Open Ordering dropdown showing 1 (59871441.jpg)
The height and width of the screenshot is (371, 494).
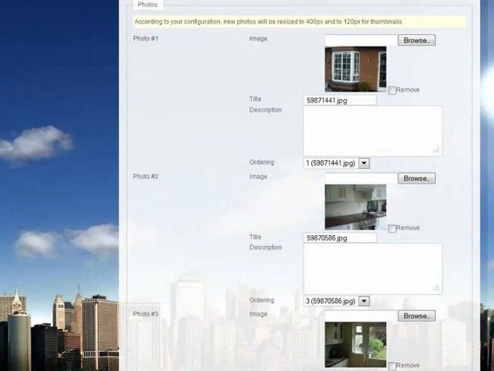pos(336,163)
